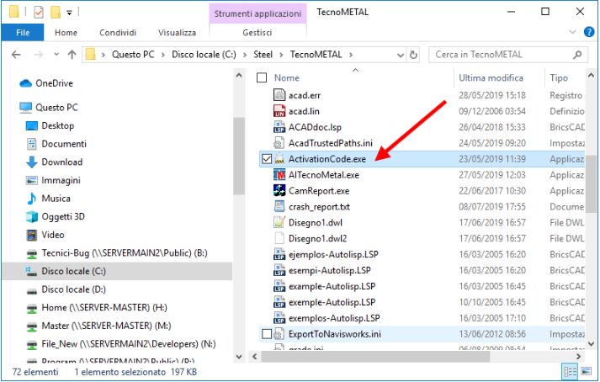The height and width of the screenshot is (382, 600).
Task: Open the File menu tab
Action: click(23, 33)
